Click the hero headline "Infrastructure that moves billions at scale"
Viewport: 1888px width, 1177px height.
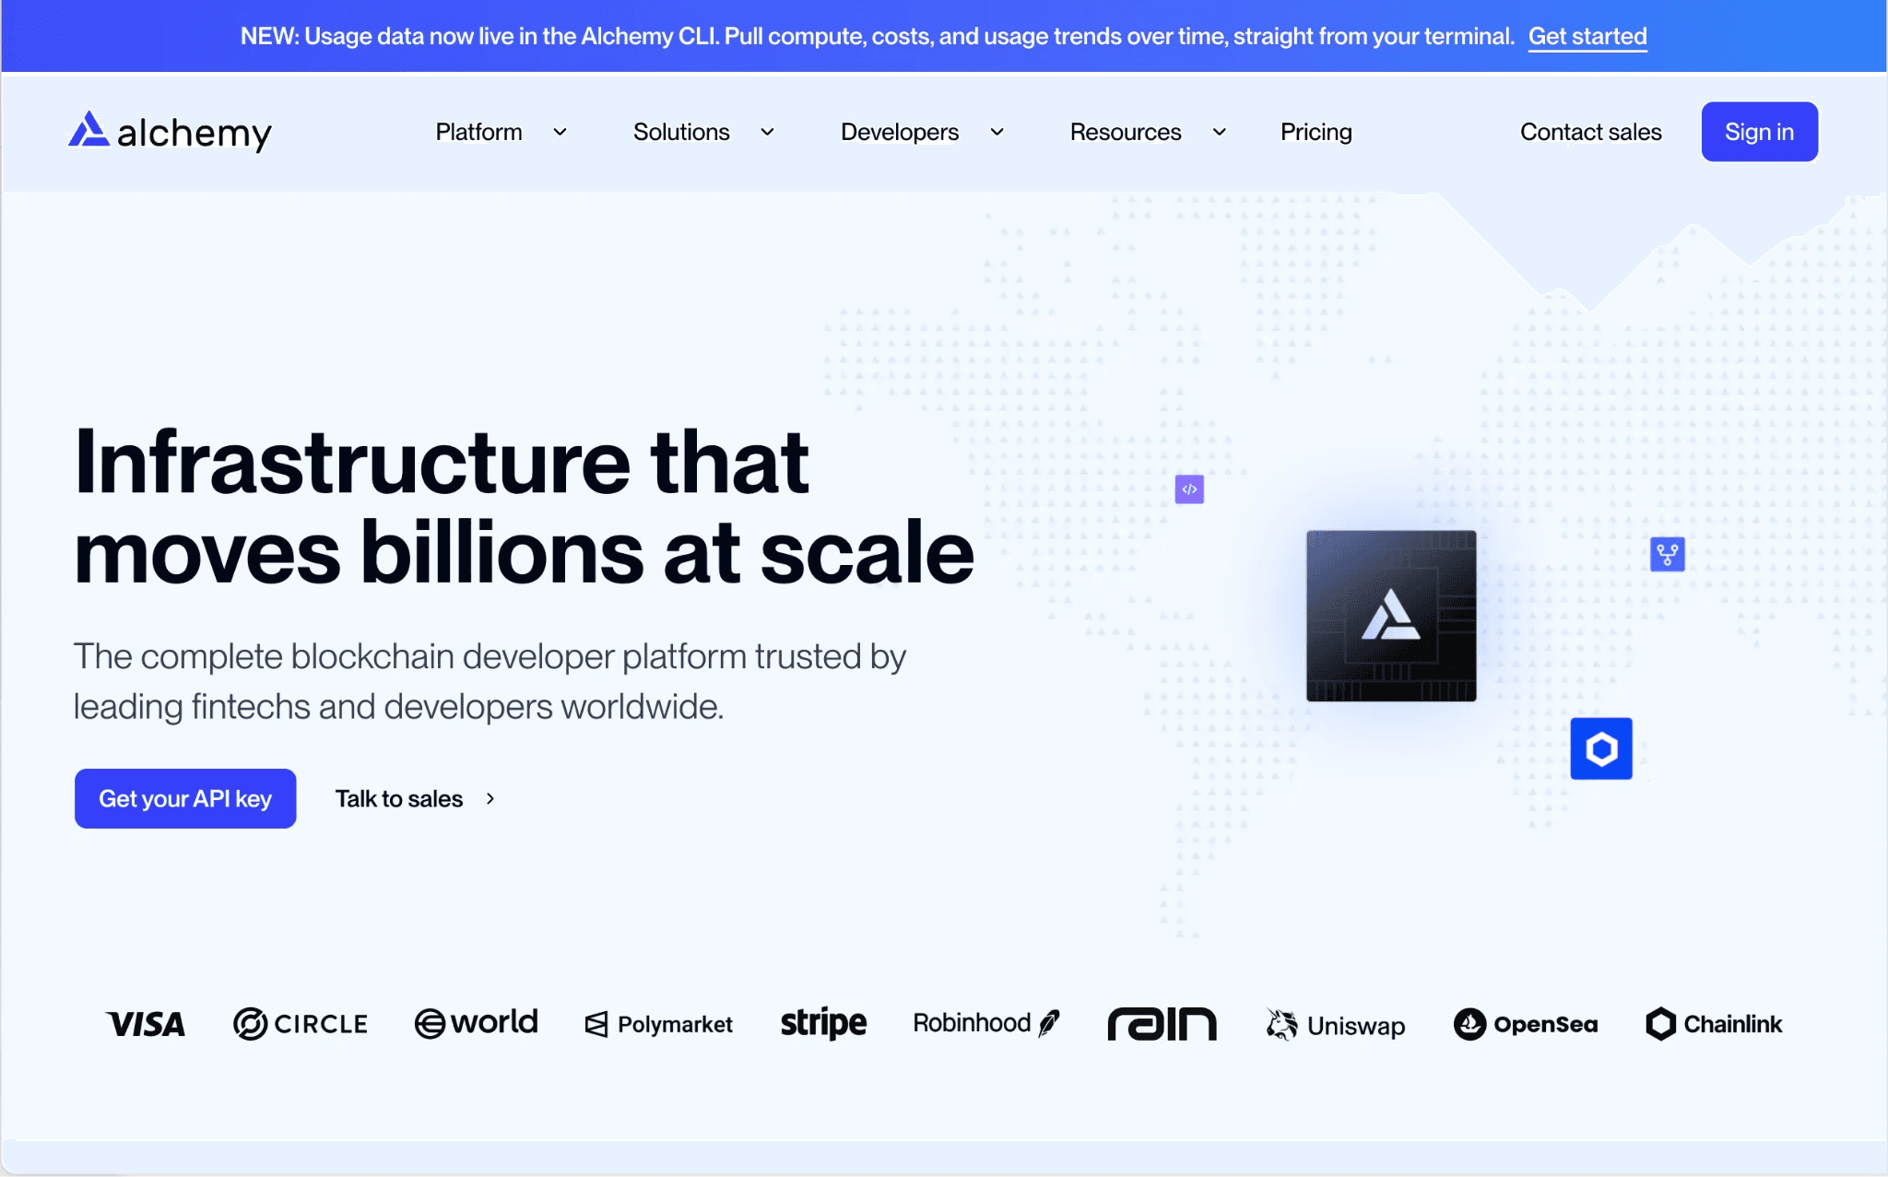click(x=524, y=507)
